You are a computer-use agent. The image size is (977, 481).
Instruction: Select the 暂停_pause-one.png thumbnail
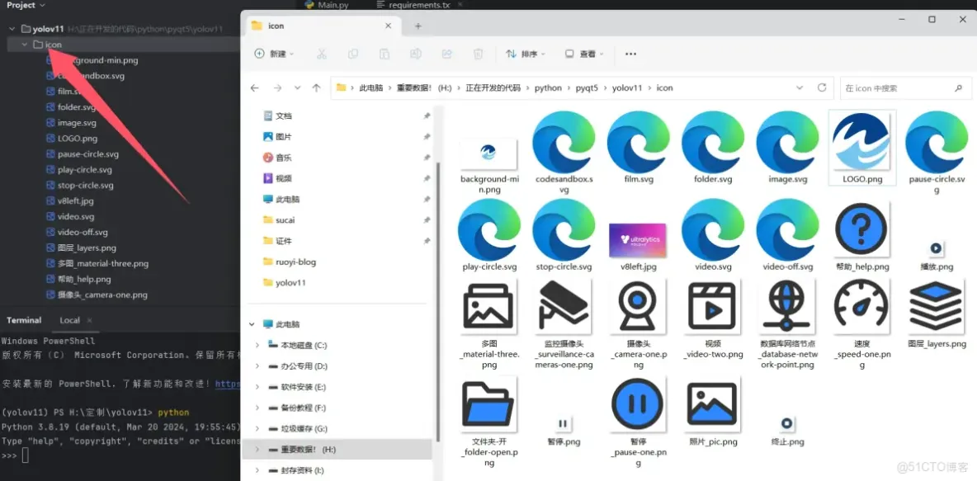[x=638, y=403]
